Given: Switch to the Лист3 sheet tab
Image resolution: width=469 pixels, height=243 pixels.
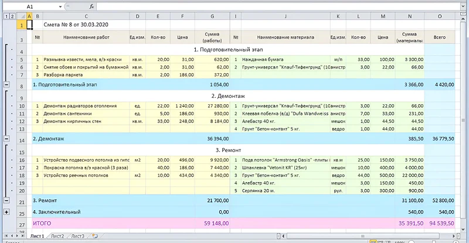Looking at the screenshot, I should point(77,236).
